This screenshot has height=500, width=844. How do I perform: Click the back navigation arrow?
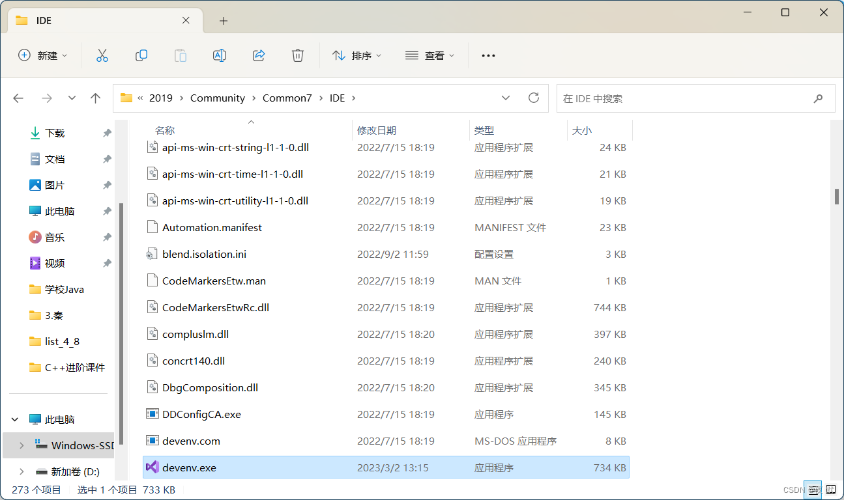pyautogui.click(x=18, y=98)
